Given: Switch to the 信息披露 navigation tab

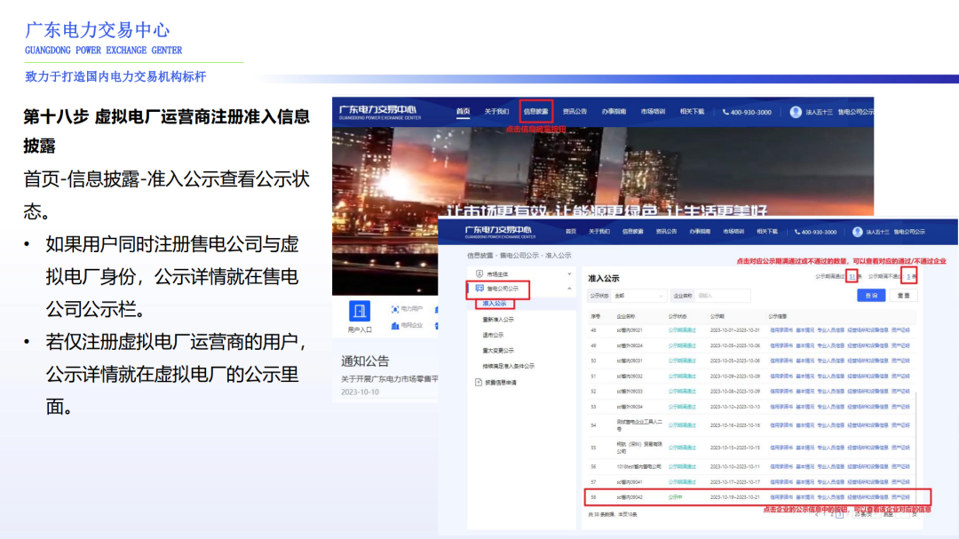Looking at the screenshot, I should [x=631, y=233].
